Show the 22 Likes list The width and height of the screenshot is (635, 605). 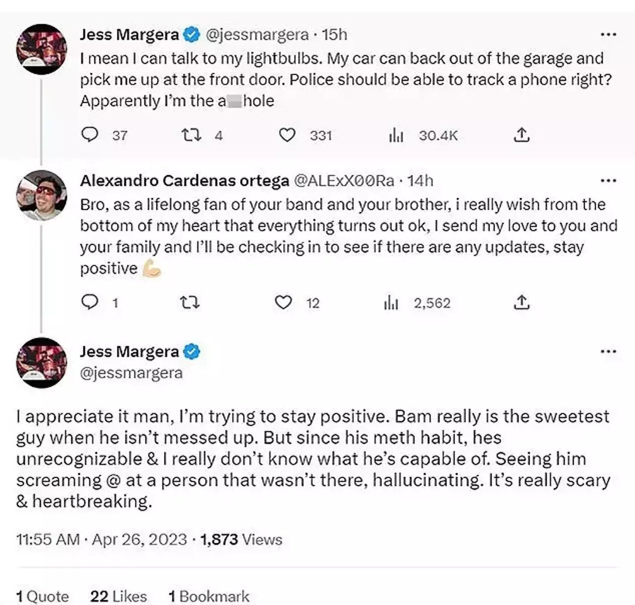click(118, 596)
